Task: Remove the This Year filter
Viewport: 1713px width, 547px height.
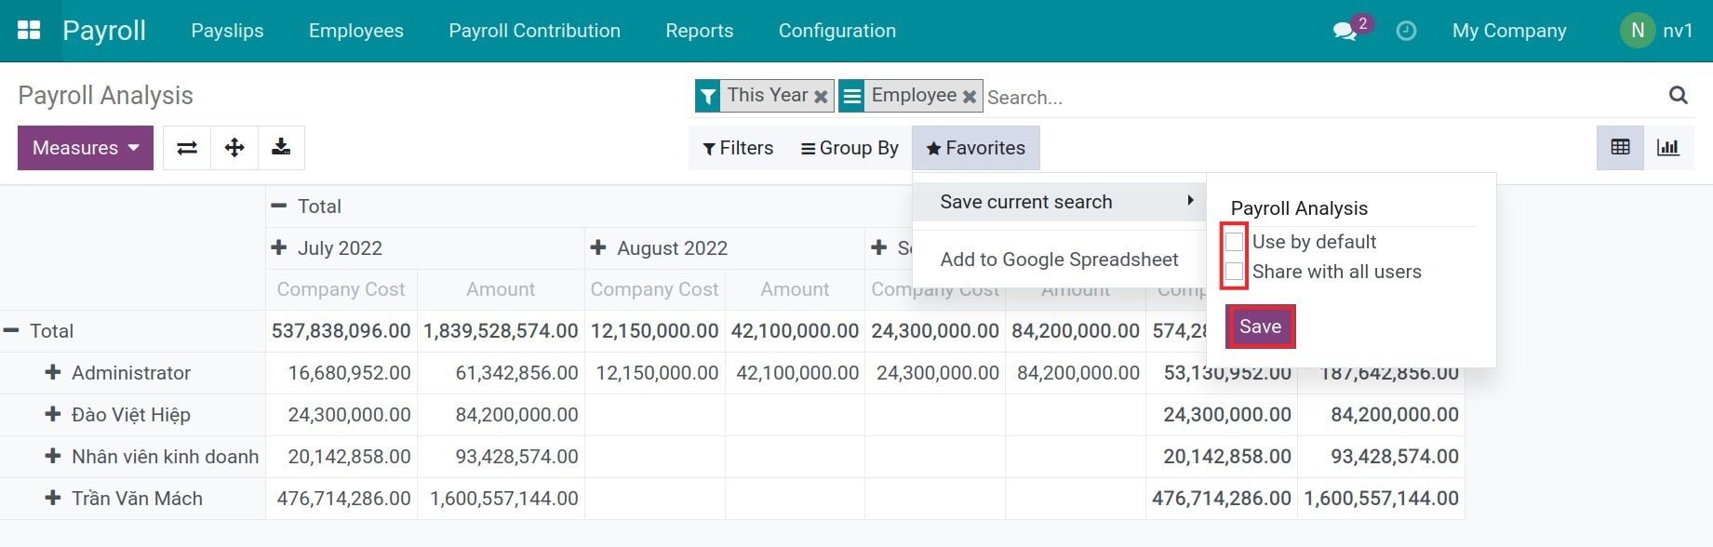Action: click(x=821, y=97)
